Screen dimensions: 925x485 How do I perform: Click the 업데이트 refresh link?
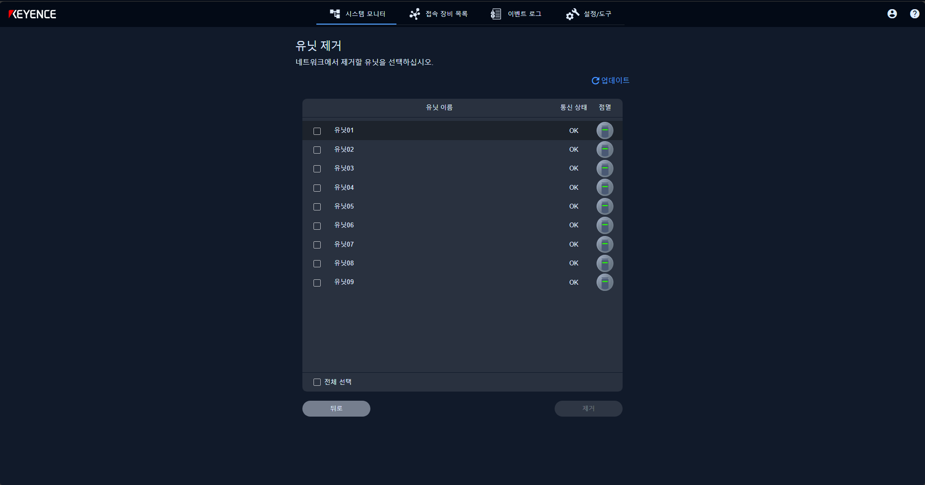[x=611, y=80]
